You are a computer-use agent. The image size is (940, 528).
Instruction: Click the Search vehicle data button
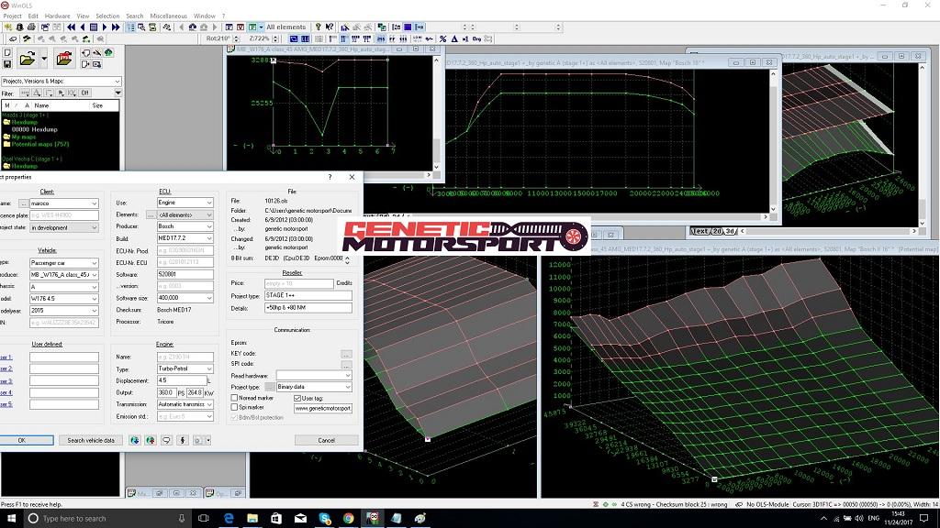[x=91, y=440]
